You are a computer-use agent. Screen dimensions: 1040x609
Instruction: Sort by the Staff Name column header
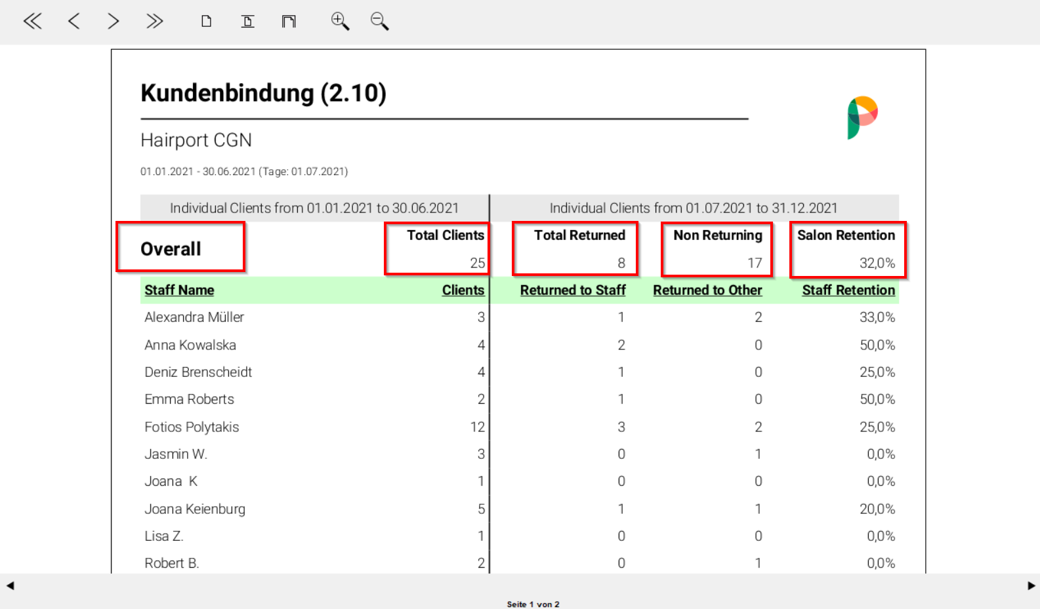click(x=179, y=290)
